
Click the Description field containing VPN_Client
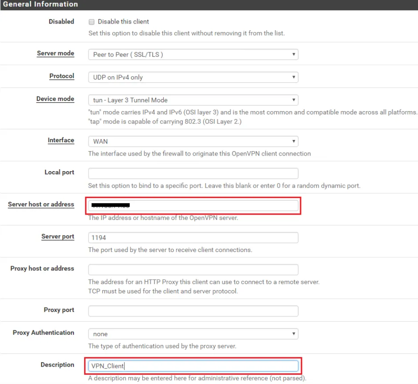[193, 366]
